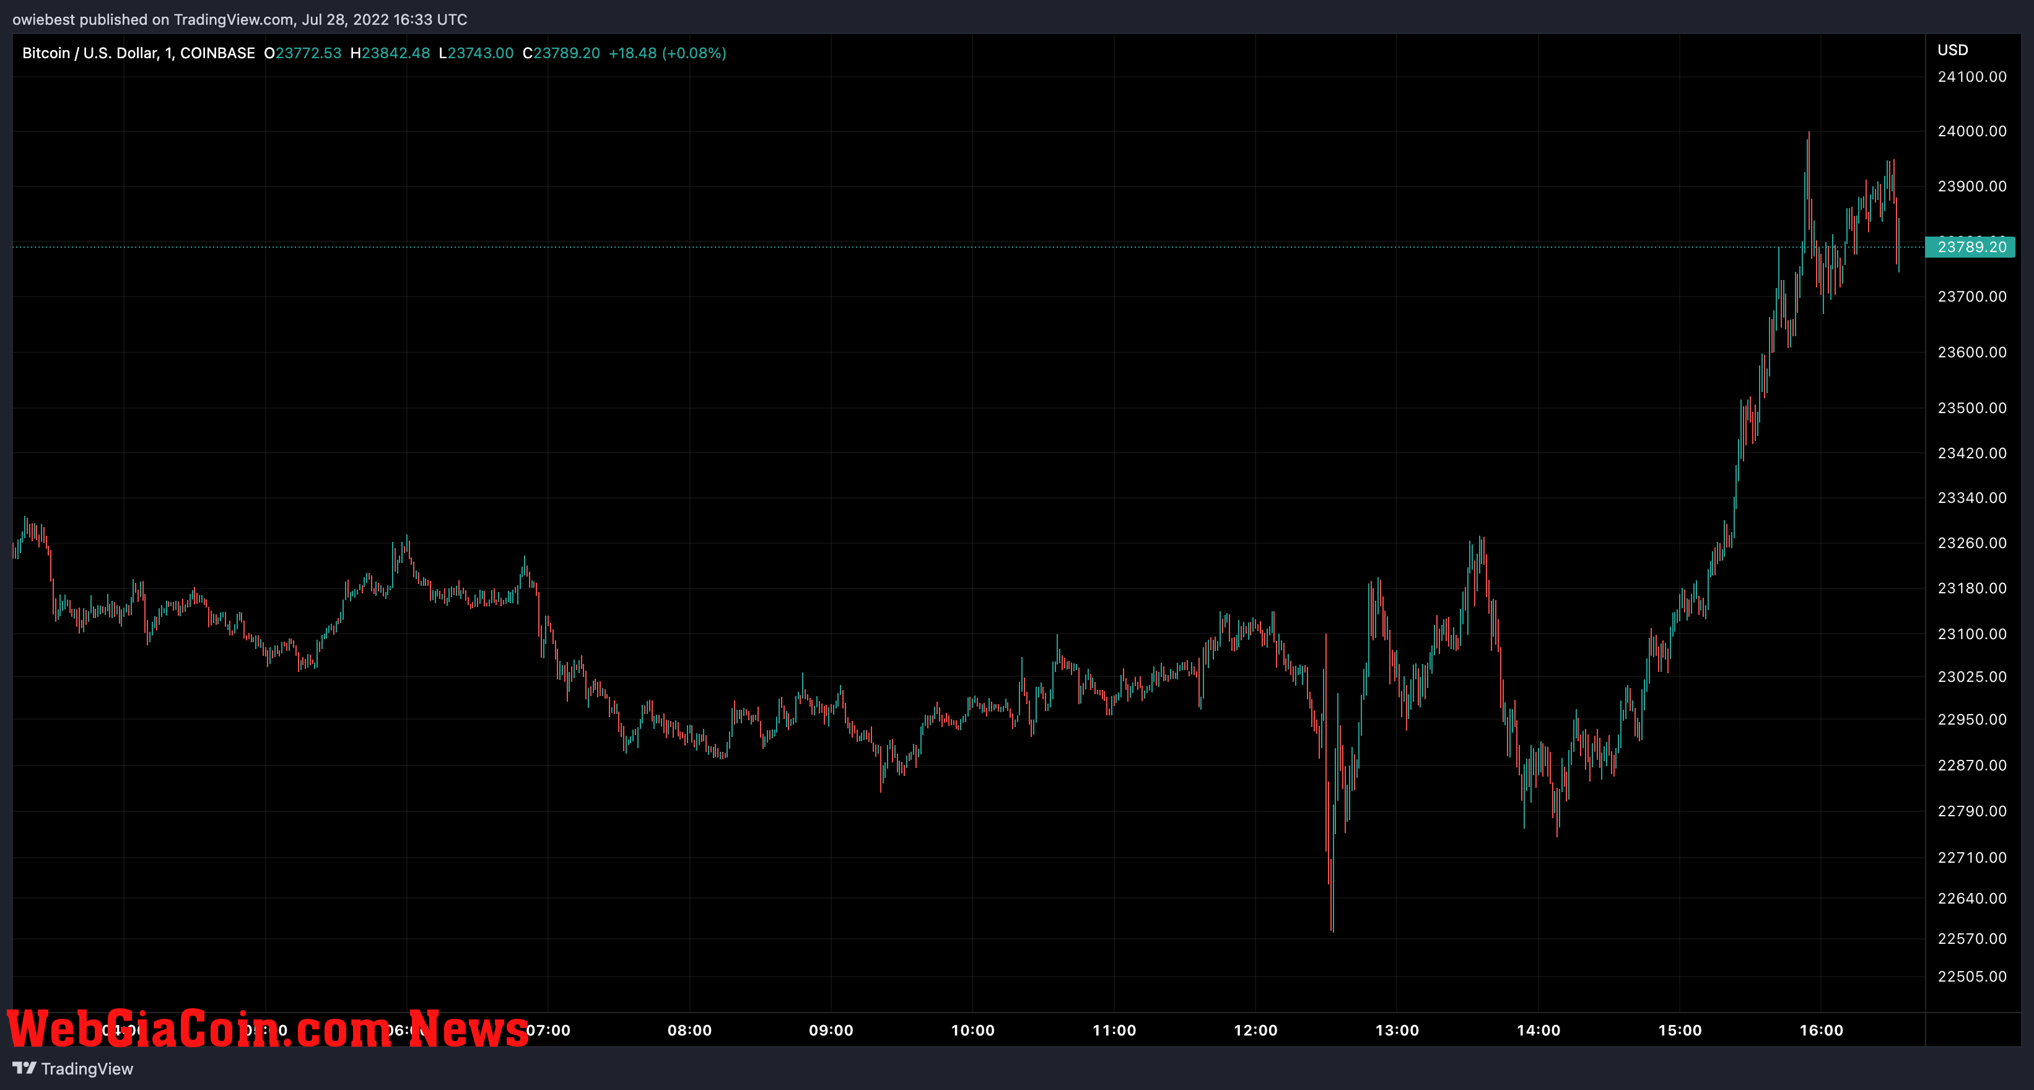The height and width of the screenshot is (1090, 2034).
Task: Click the 23100.00 price axis label
Action: tap(1971, 634)
